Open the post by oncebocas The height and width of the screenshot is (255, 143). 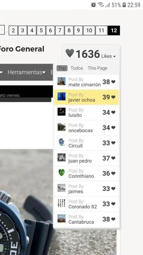pyautogui.click(x=86, y=128)
